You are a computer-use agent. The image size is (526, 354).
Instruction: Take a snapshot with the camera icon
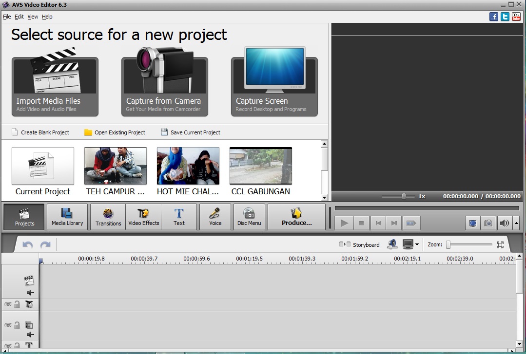[488, 223]
